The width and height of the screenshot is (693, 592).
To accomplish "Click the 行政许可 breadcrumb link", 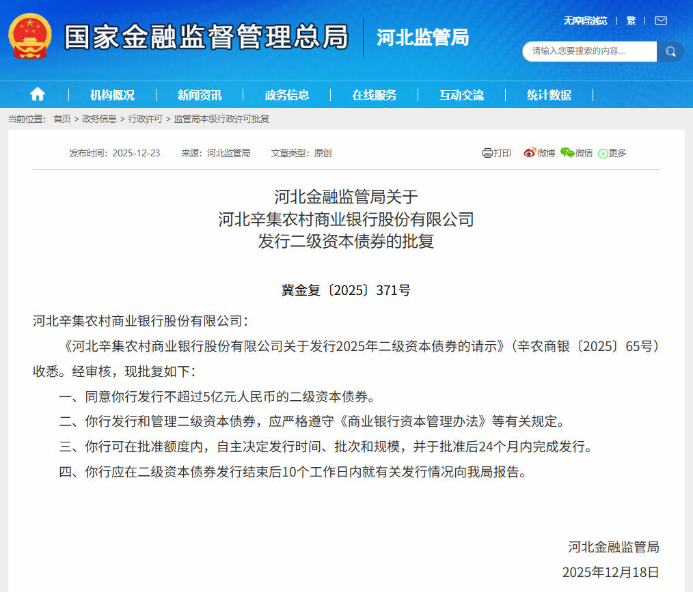I will (146, 119).
